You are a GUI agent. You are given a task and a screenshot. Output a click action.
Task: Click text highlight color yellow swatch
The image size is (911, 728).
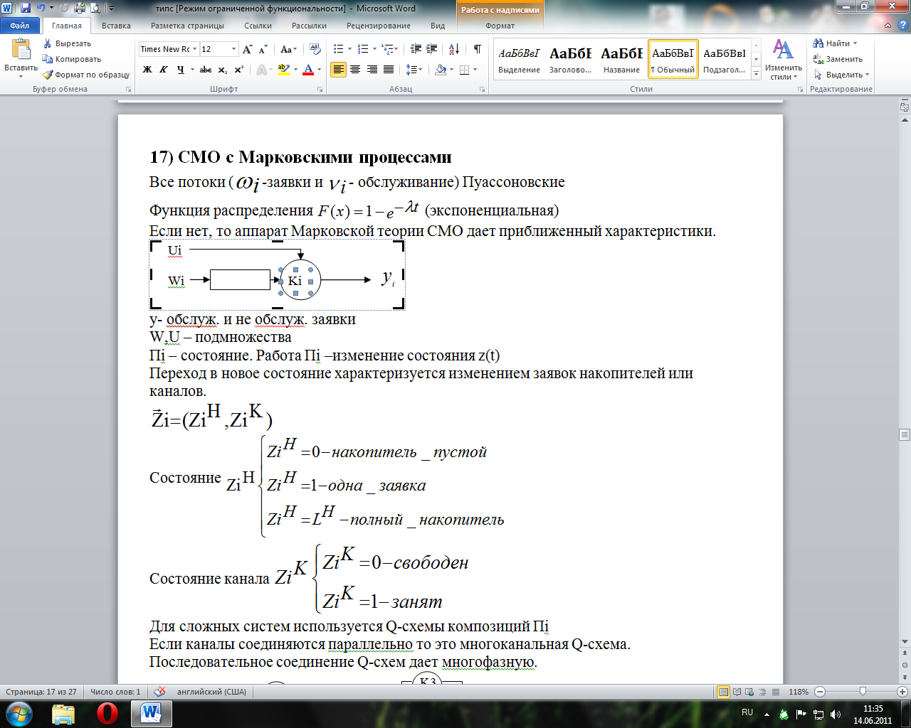coord(283,70)
